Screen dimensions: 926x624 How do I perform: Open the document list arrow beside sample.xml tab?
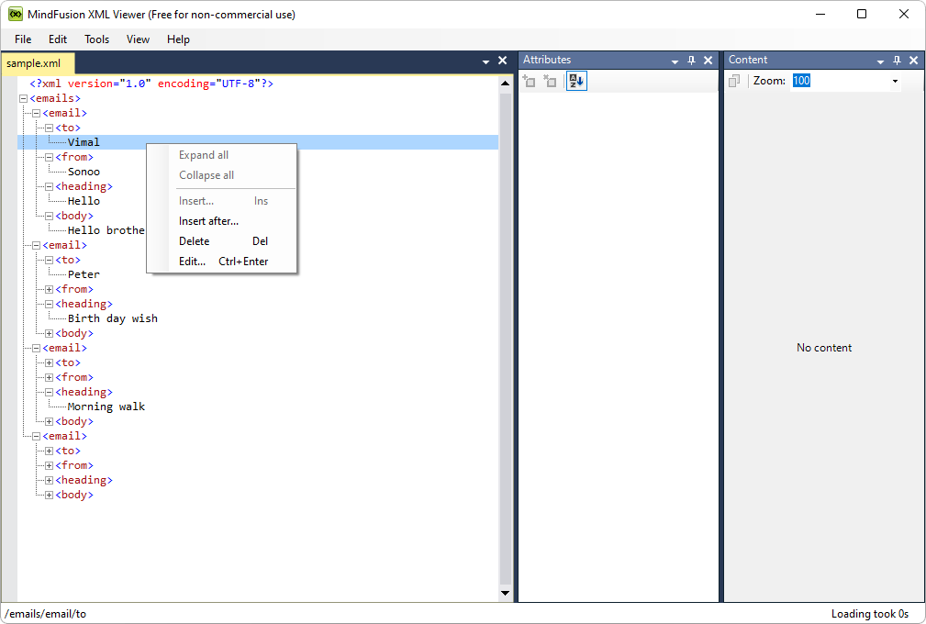(485, 61)
